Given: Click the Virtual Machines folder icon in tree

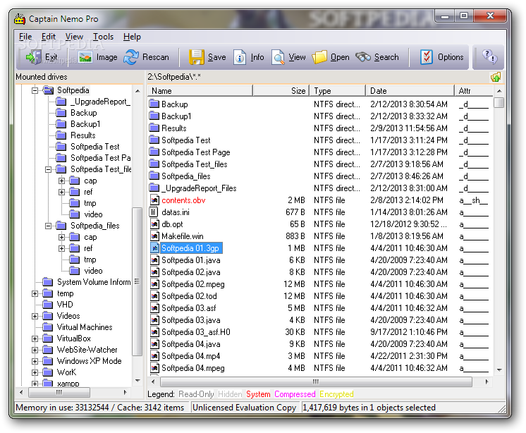Looking at the screenshot, I should tap(48, 327).
